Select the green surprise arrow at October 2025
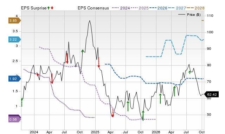Image resolution: width=225 pixels, height=134 pixels. pos(143,116)
